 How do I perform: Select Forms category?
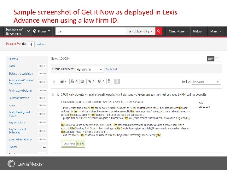click(12, 105)
